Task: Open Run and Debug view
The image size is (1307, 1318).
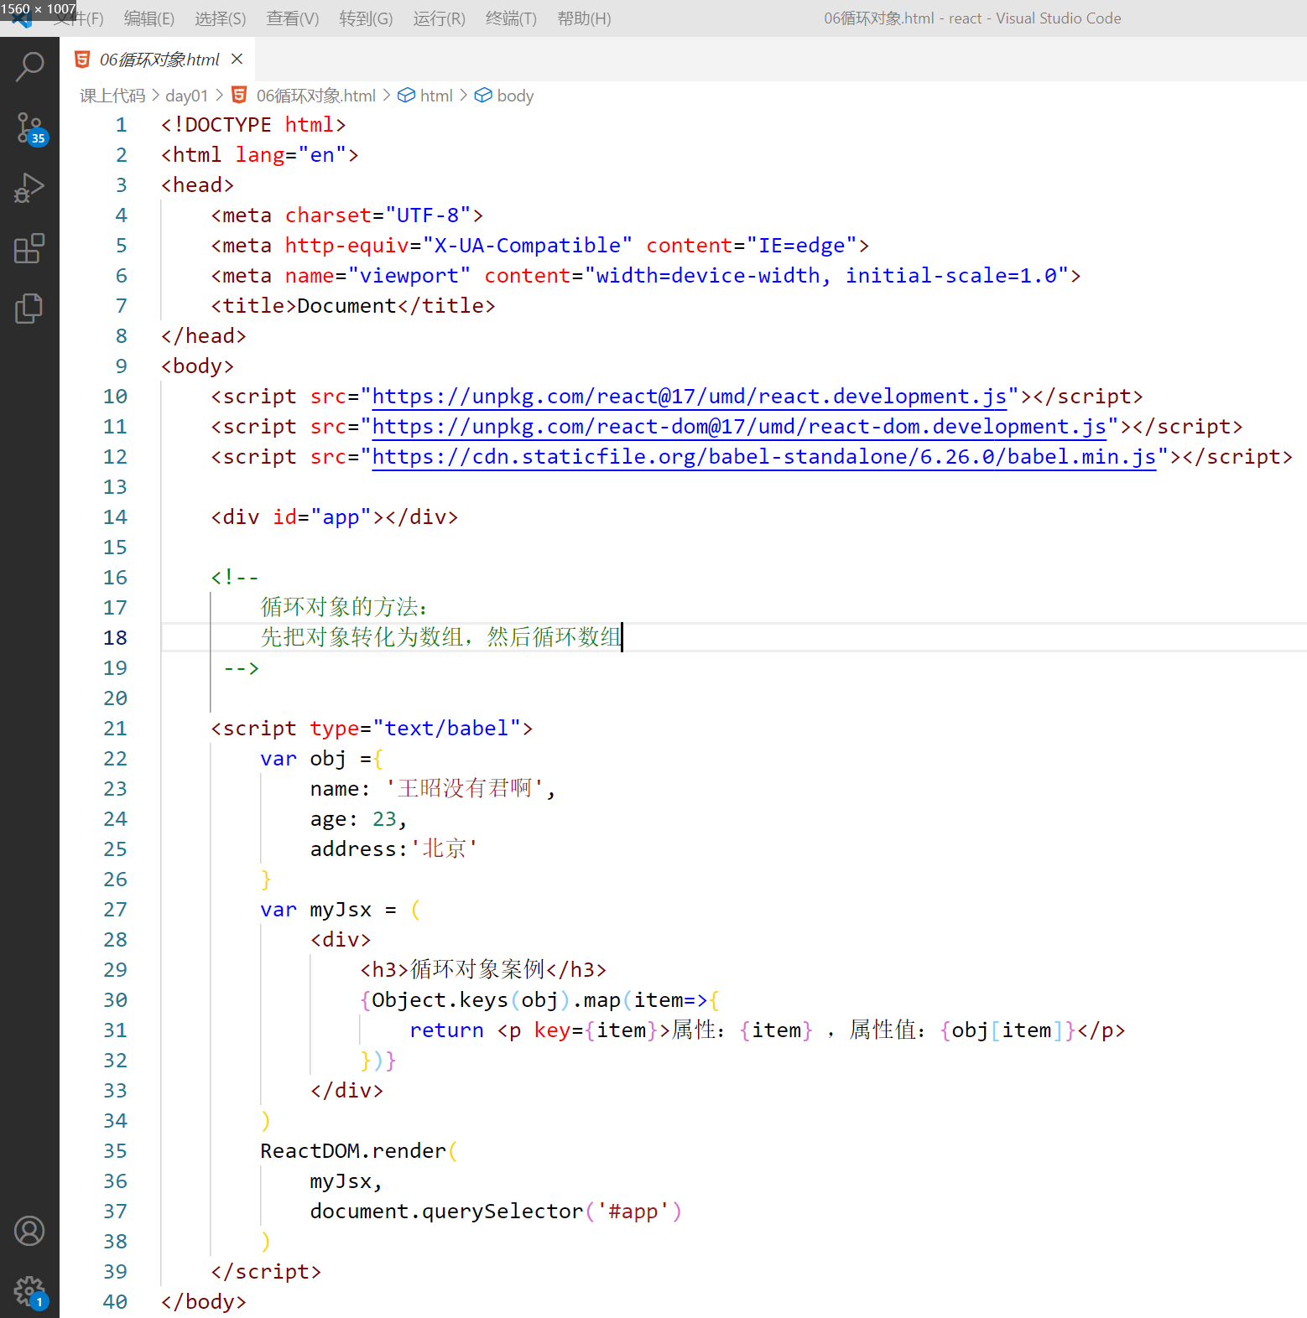Action: [x=29, y=189]
